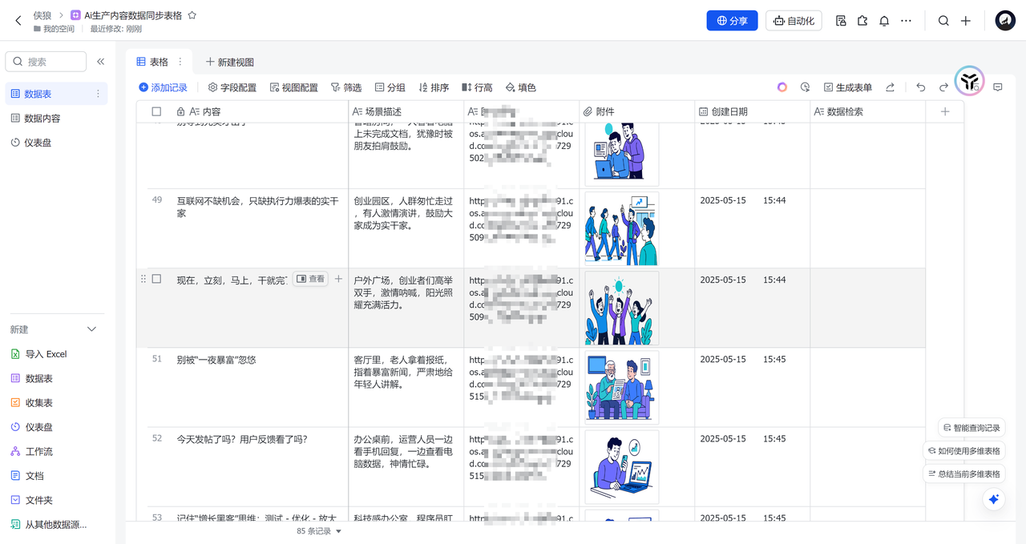The image size is (1026, 544).
Task: Open 数据内容 in the sidebar
Action: (x=56, y=118)
